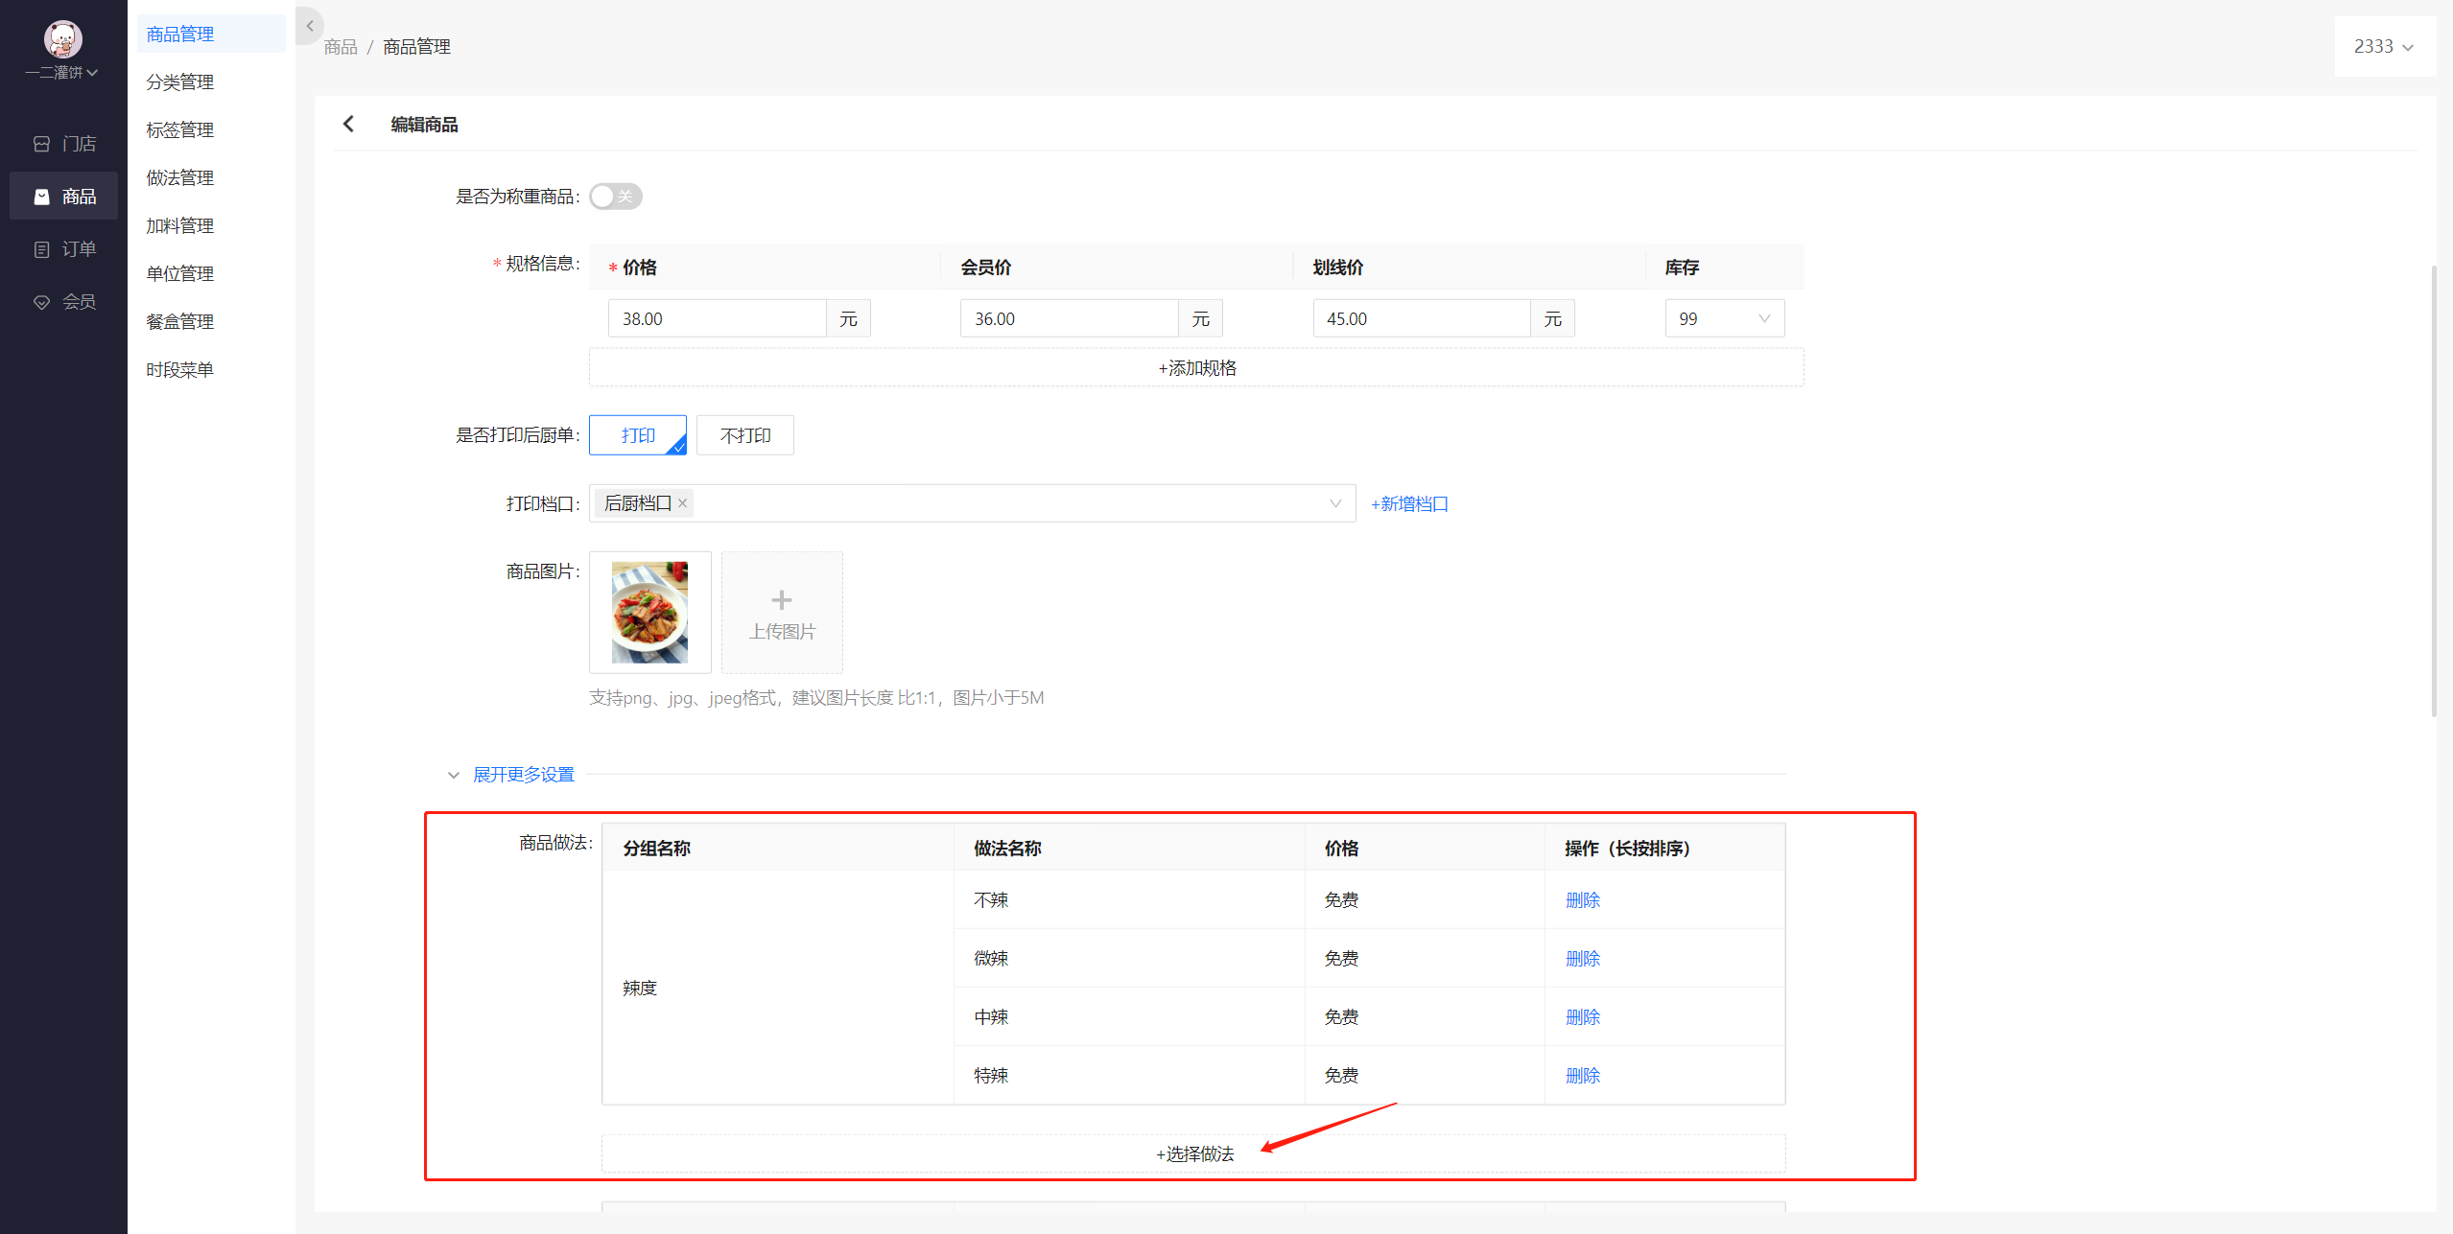Viewport: 2453px width, 1234px height.
Task: Select the 订单 orders icon in sidebar
Action: pyautogui.click(x=41, y=249)
